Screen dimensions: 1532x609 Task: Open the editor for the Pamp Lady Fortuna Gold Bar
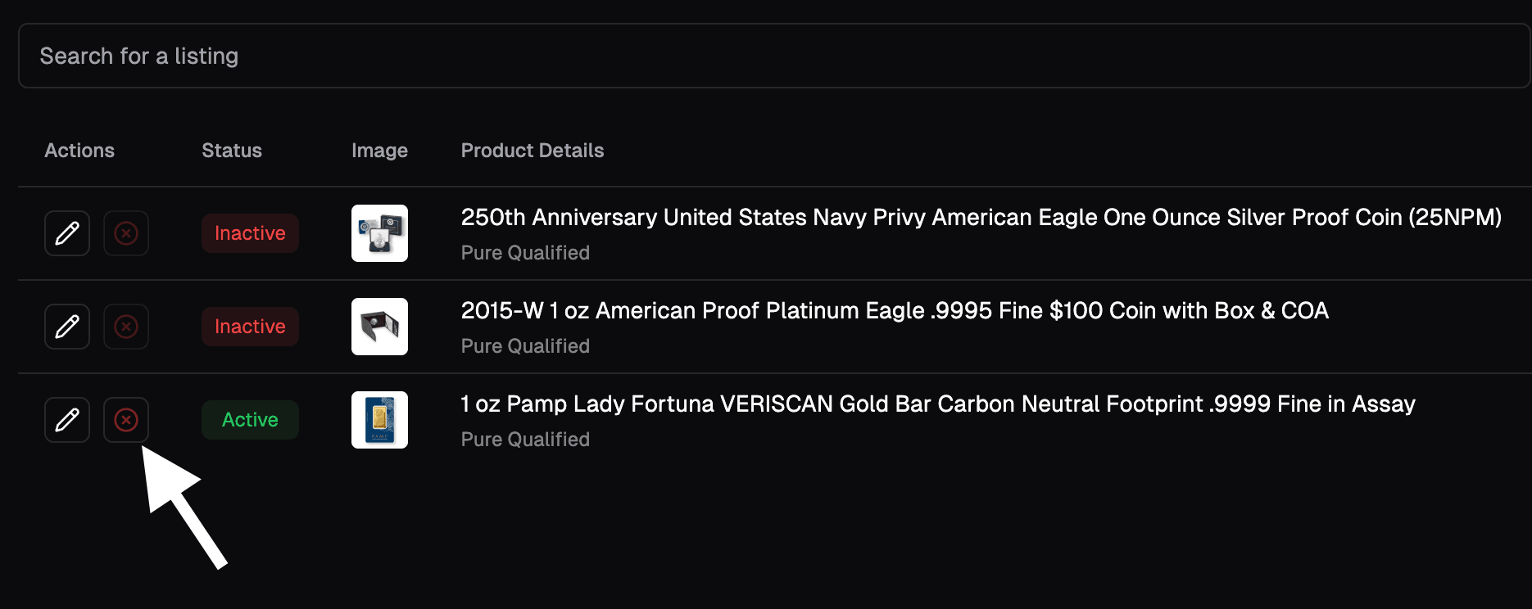coord(66,419)
